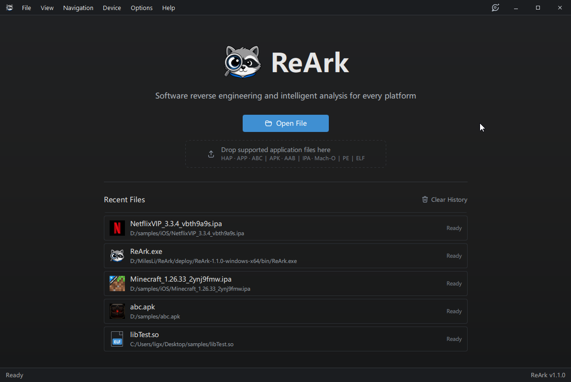Click path D:/samples/iOS/NetflixVIP_3.3.4_vbth9a9s.ipa
This screenshot has height=382, width=571.
click(x=187, y=233)
